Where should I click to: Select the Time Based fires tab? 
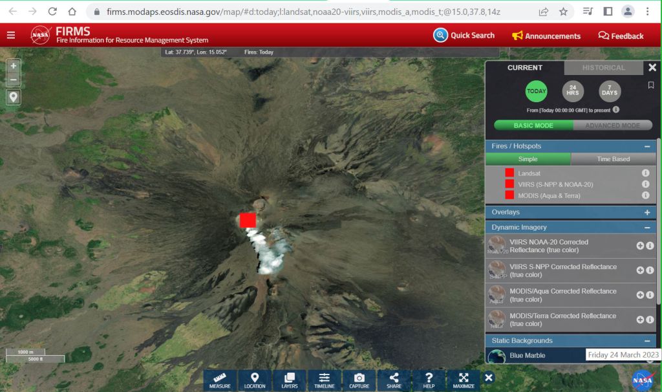point(613,159)
